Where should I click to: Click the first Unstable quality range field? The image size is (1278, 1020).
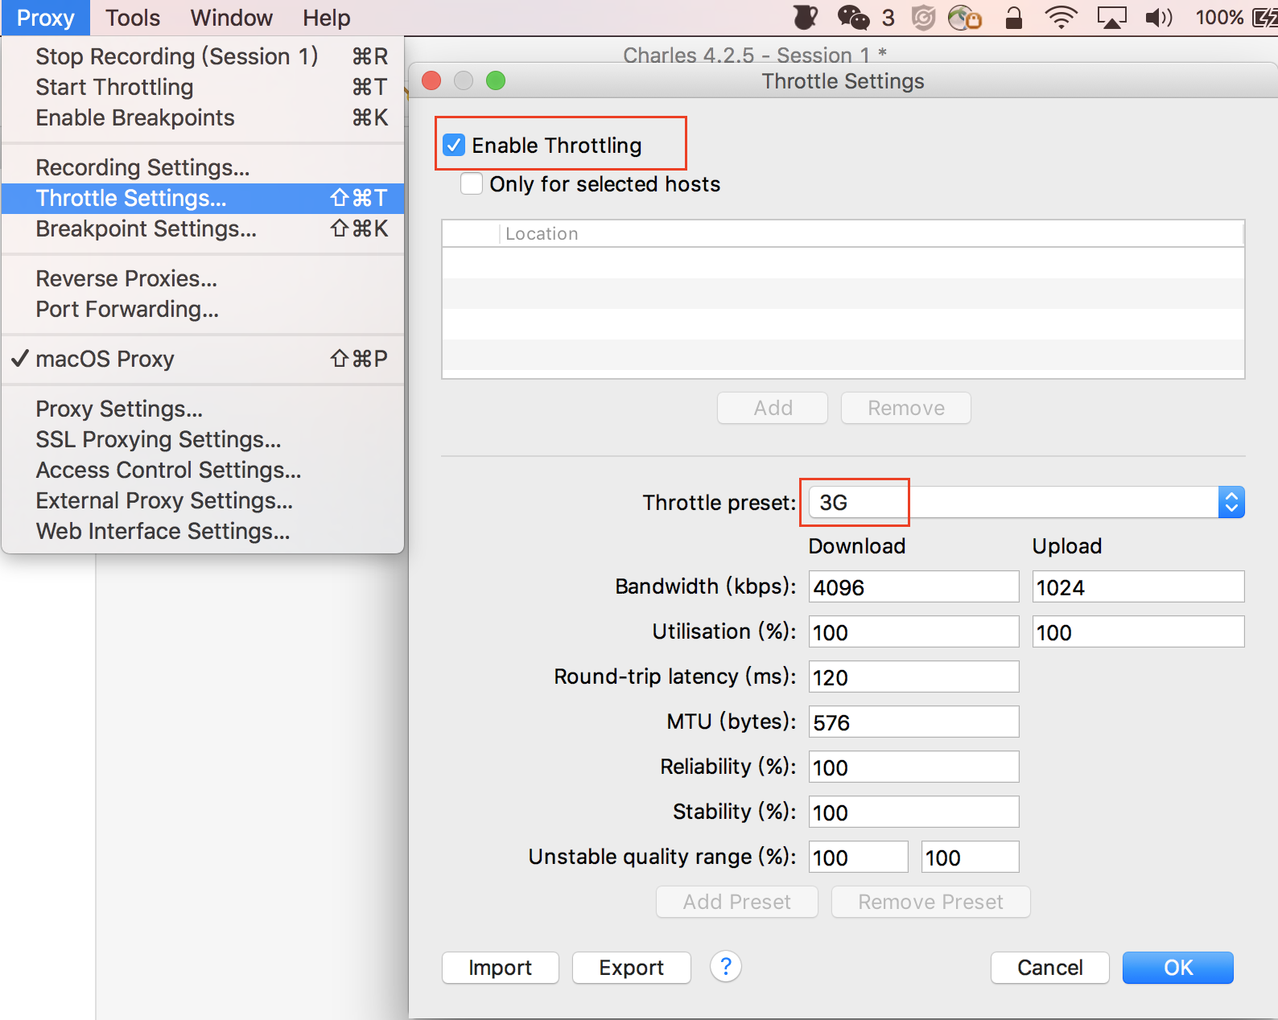tap(859, 858)
